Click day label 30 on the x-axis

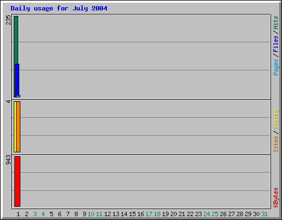coord(256,214)
